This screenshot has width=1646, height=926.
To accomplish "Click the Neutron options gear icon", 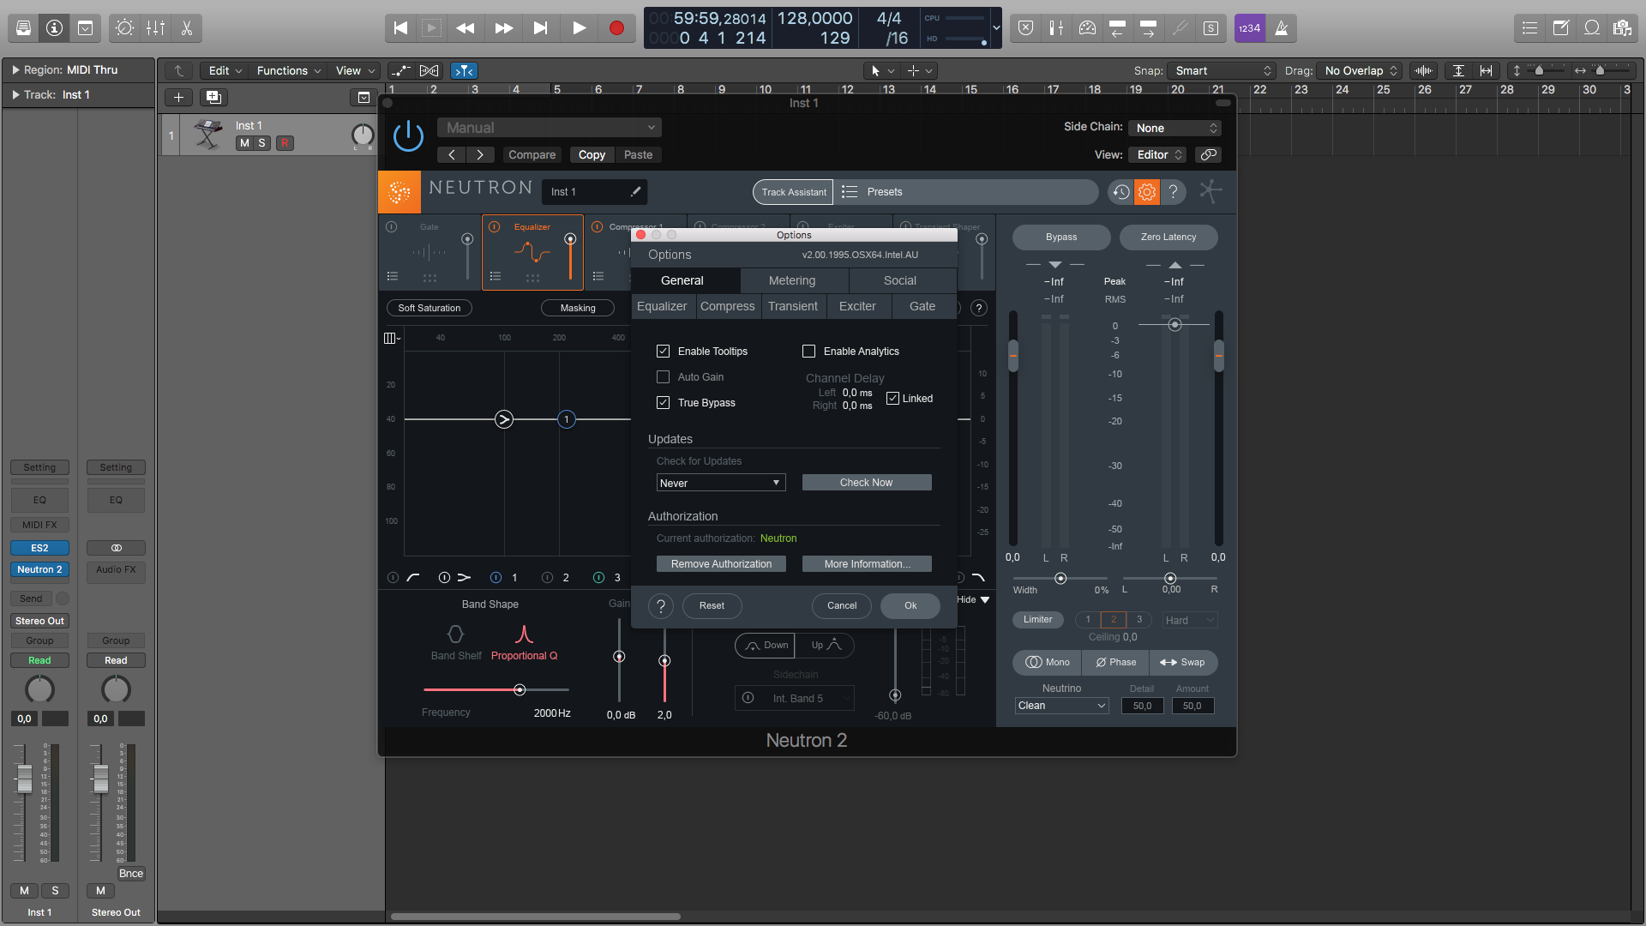I will click(1147, 192).
